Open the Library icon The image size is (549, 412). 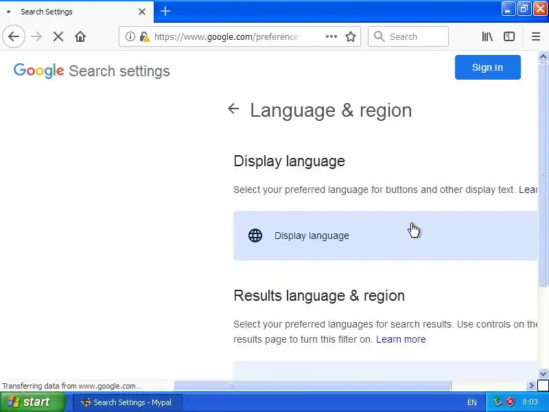pyautogui.click(x=487, y=36)
